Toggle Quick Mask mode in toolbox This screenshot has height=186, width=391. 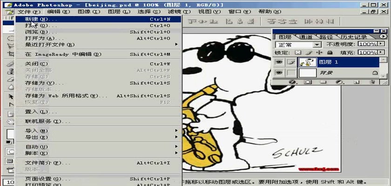coord(10,151)
